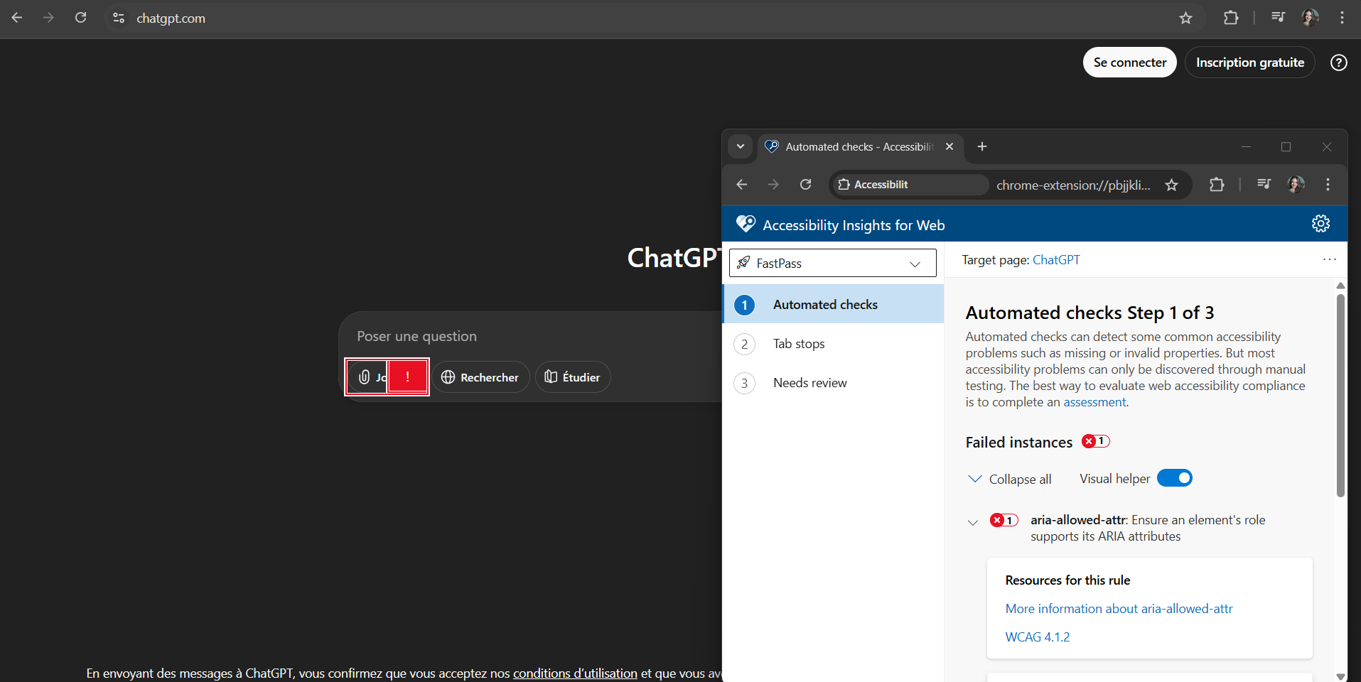The image size is (1361, 682).
Task: Open a new tab in extension window
Action: pos(982,146)
